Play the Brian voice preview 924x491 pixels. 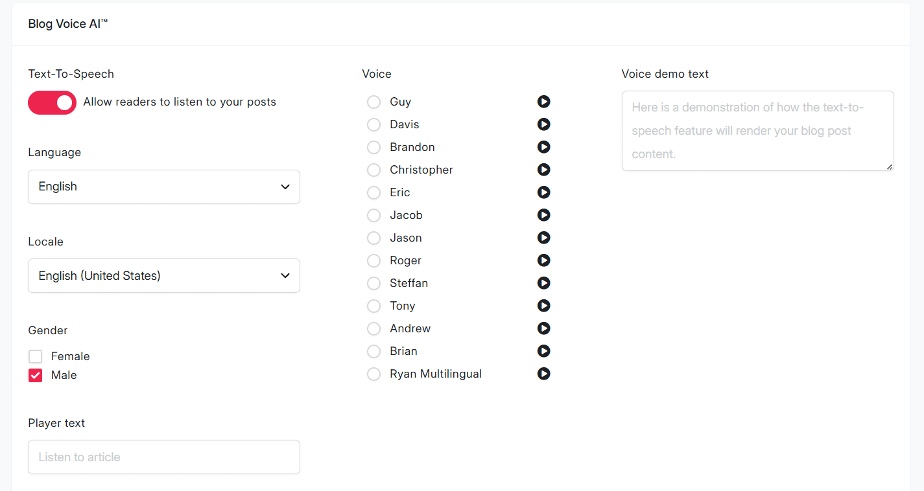[543, 351]
